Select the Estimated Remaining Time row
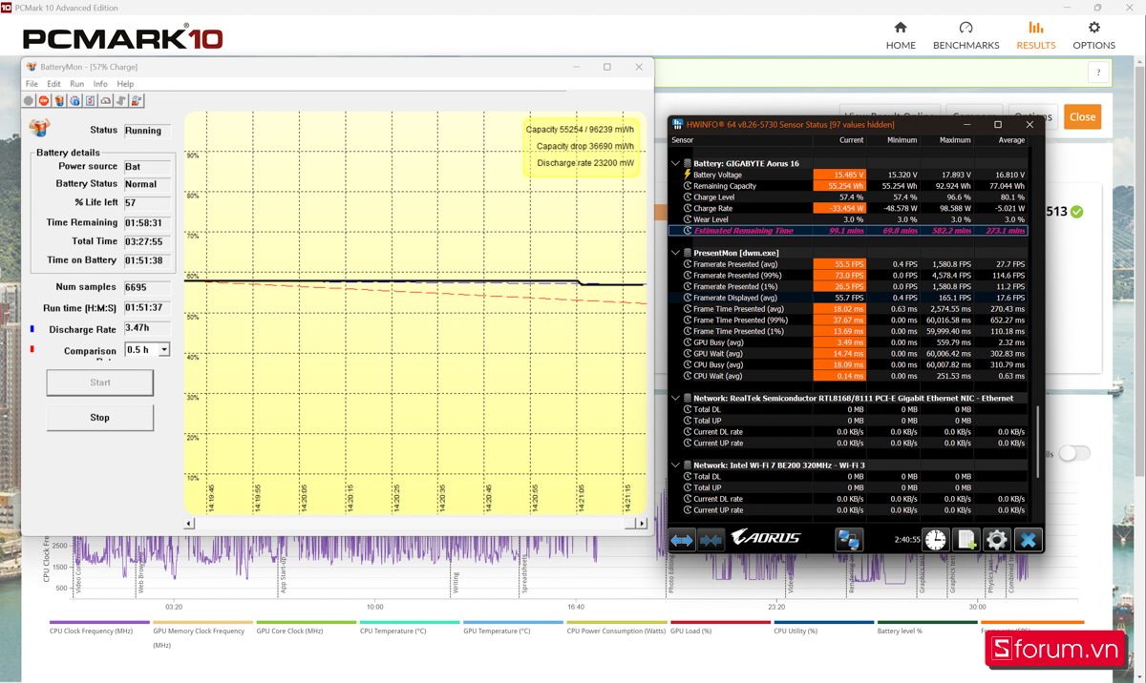The width and height of the screenshot is (1146, 683). 849,231
